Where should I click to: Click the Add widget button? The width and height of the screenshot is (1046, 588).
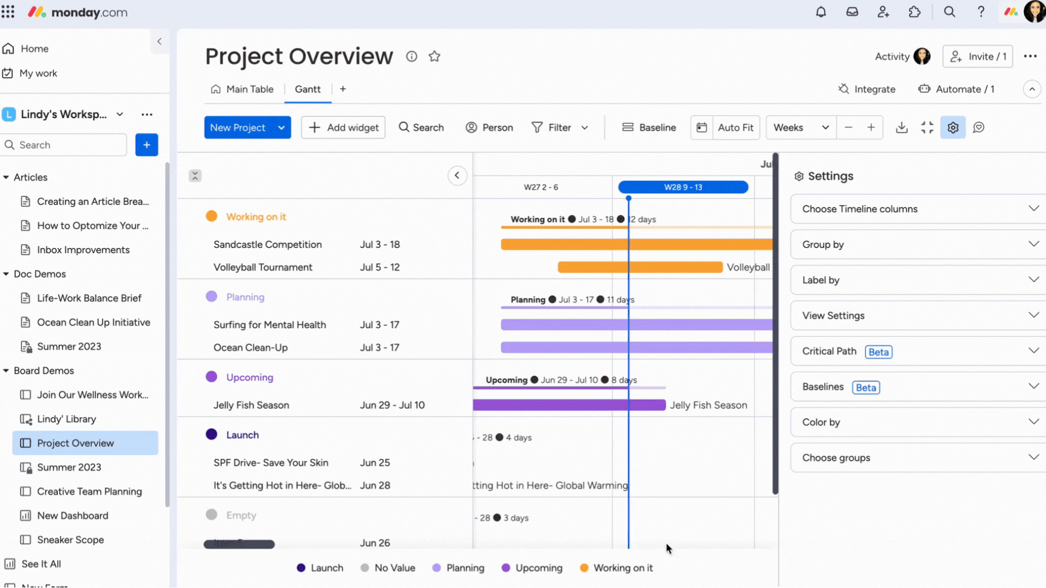pos(343,127)
